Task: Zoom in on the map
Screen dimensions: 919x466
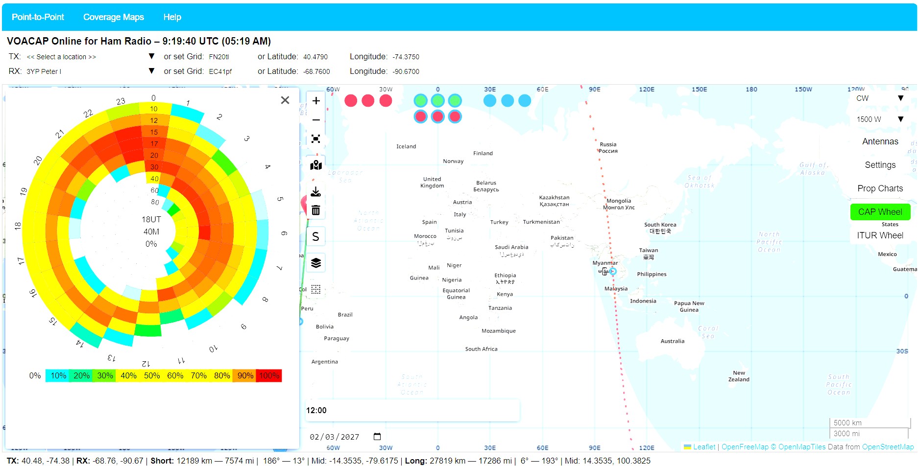Action: click(x=316, y=101)
